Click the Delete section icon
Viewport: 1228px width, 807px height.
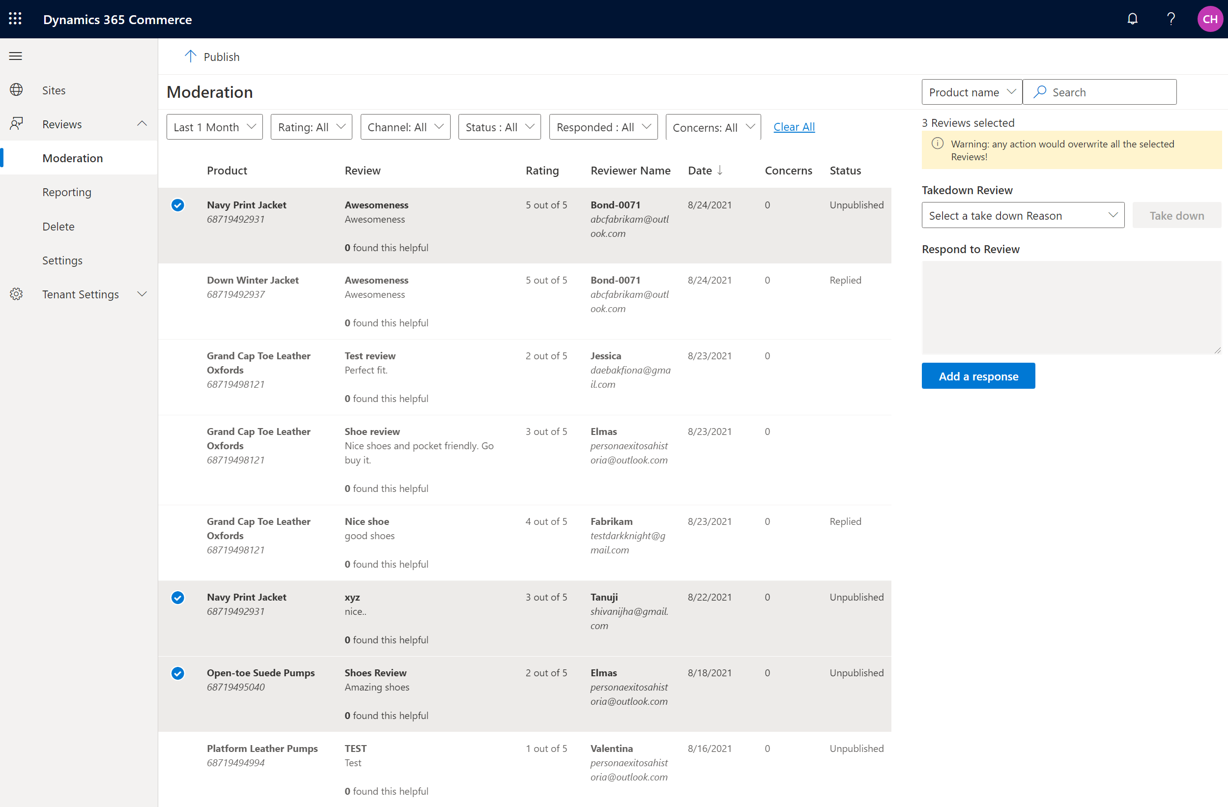tap(56, 226)
